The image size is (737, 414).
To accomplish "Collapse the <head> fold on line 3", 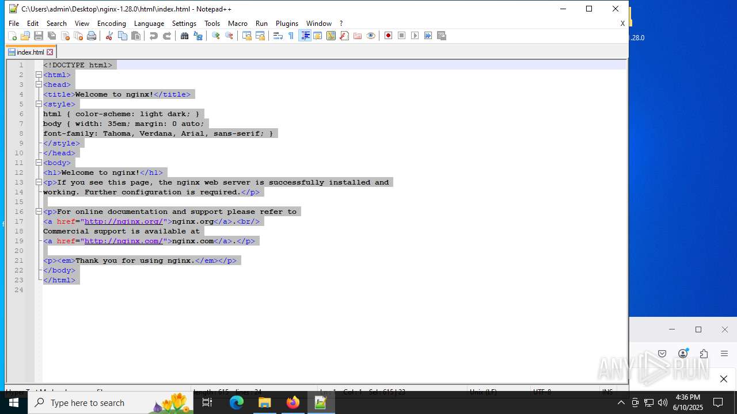I will point(39,85).
